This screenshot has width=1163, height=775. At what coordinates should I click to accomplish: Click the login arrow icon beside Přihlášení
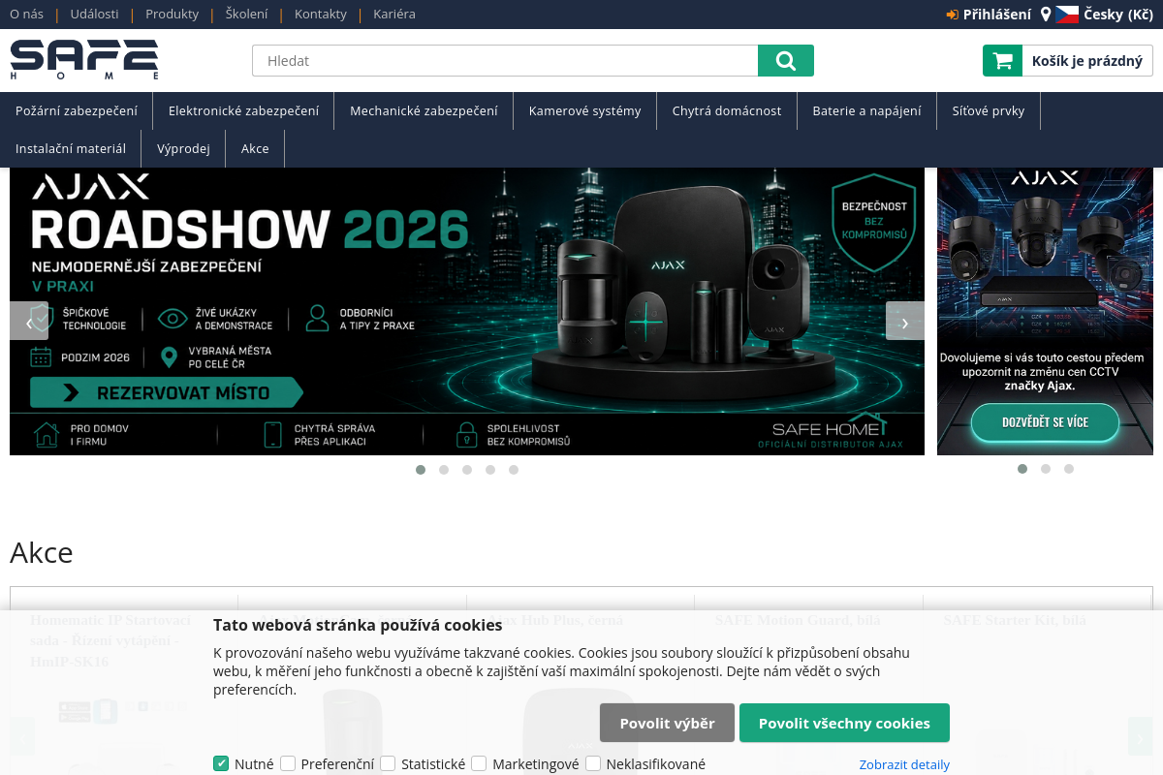952,15
